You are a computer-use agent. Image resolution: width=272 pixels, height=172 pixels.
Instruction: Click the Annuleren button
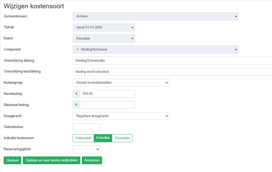pos(92,160)
